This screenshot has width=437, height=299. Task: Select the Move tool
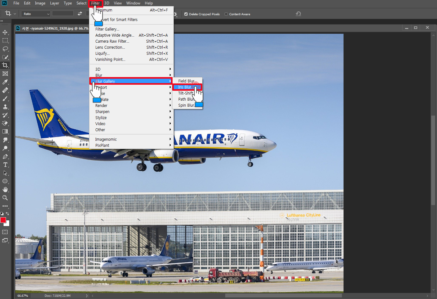5,32
